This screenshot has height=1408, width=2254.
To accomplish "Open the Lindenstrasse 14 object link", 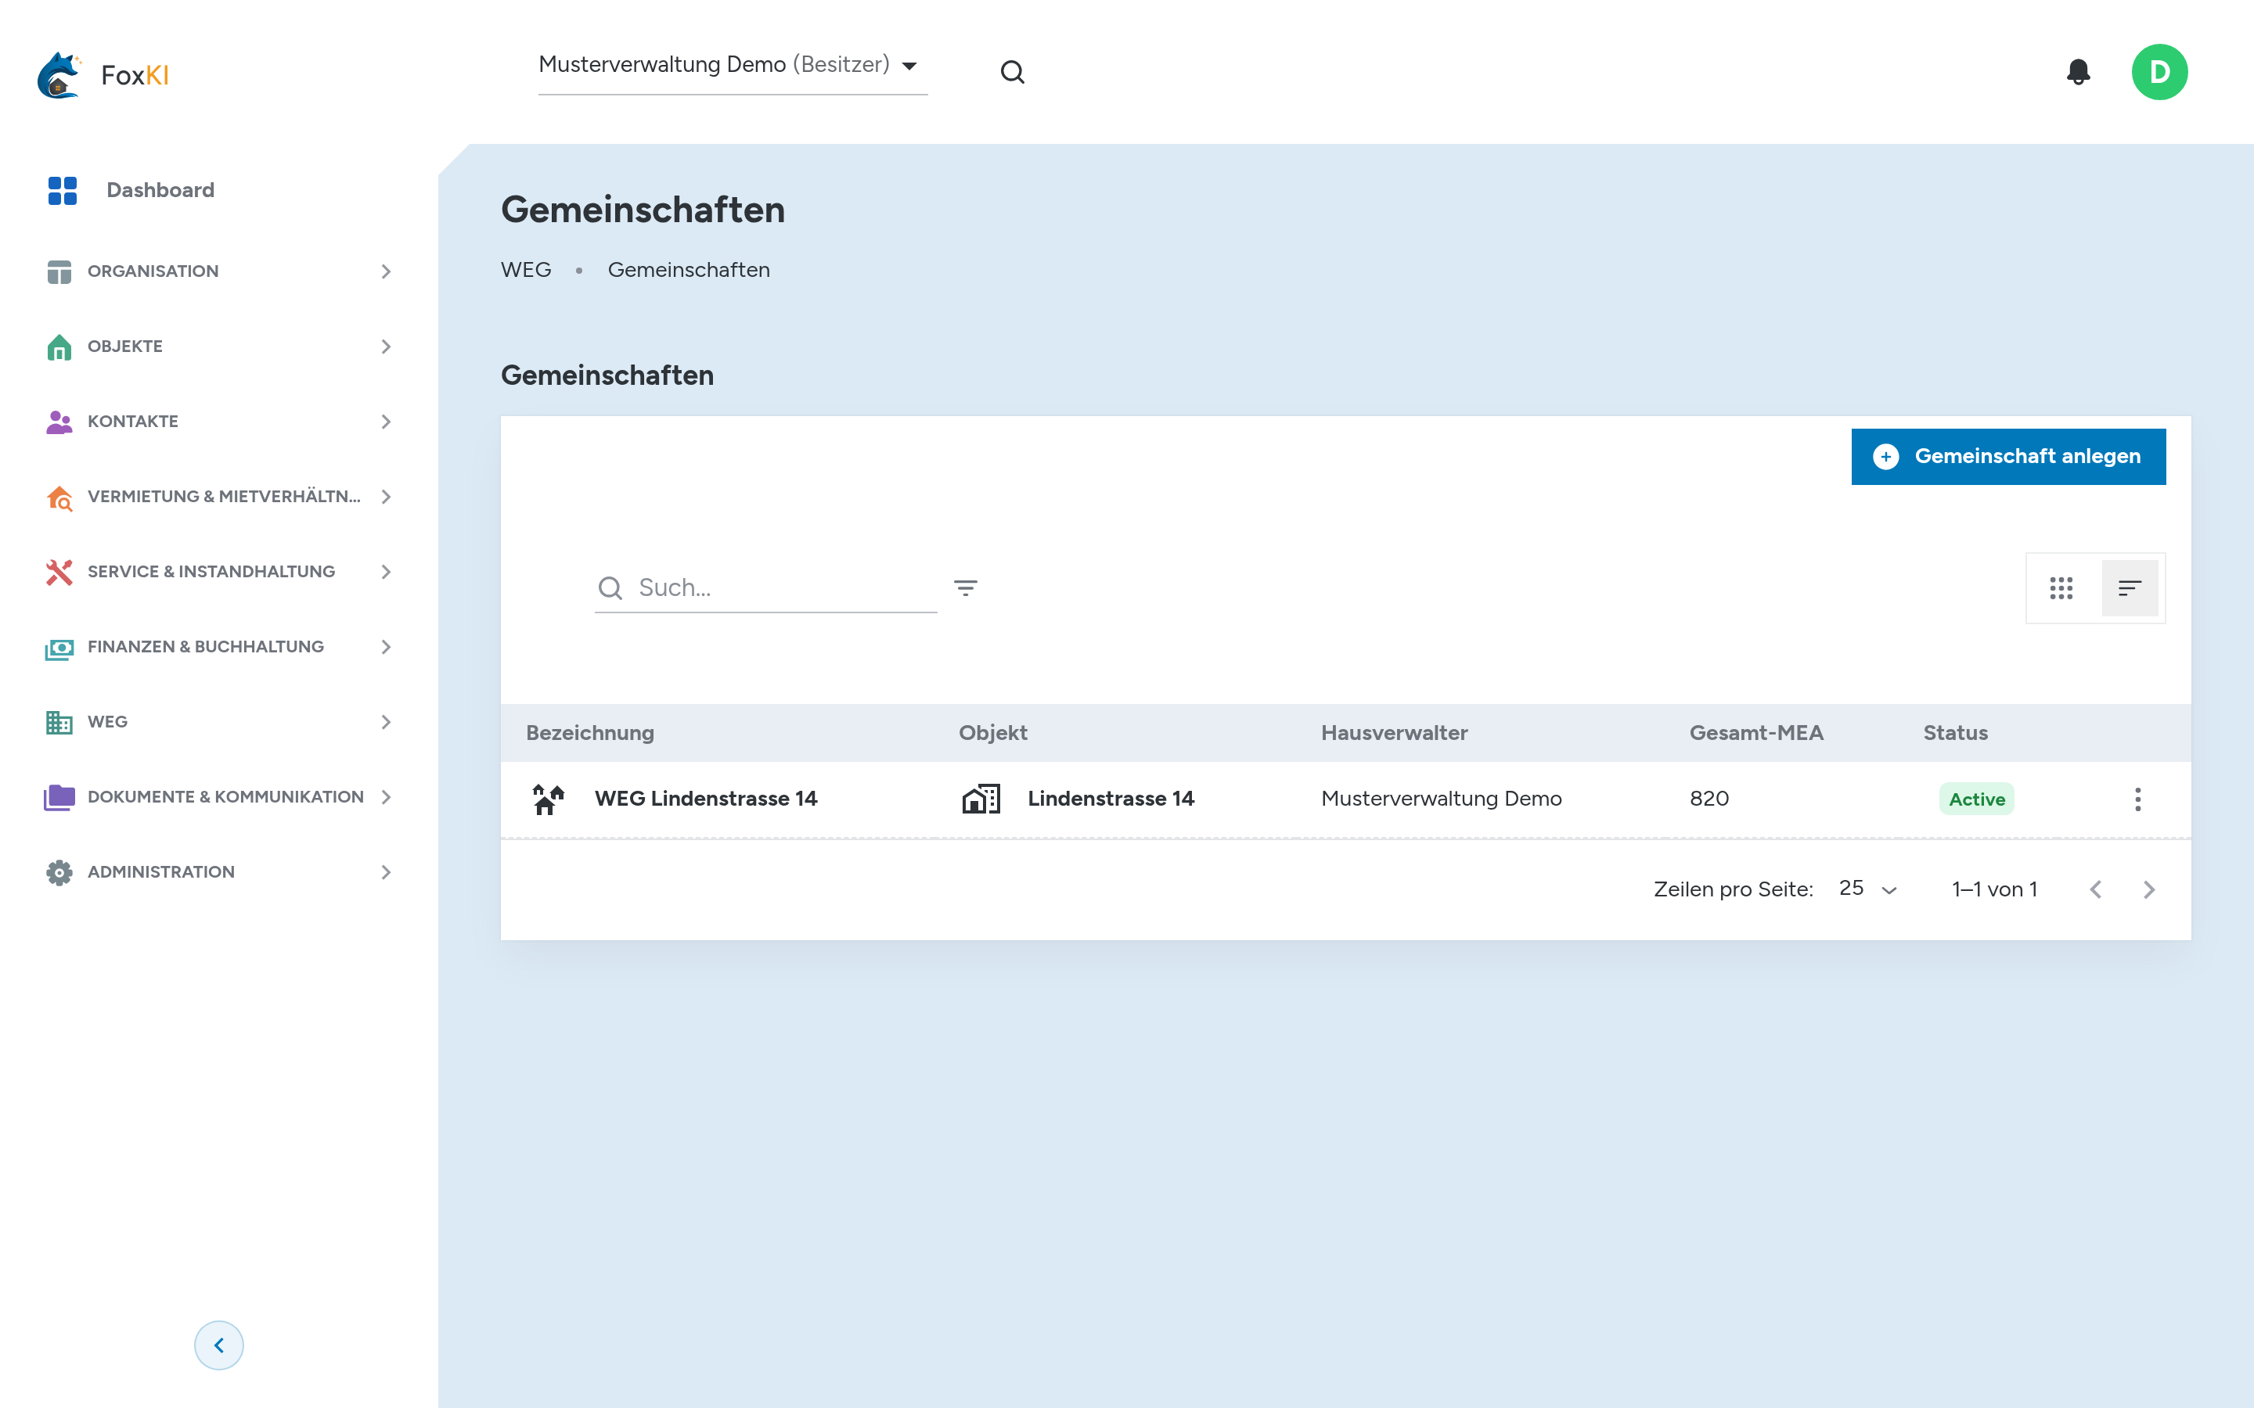I will (x=1111, y=799).
